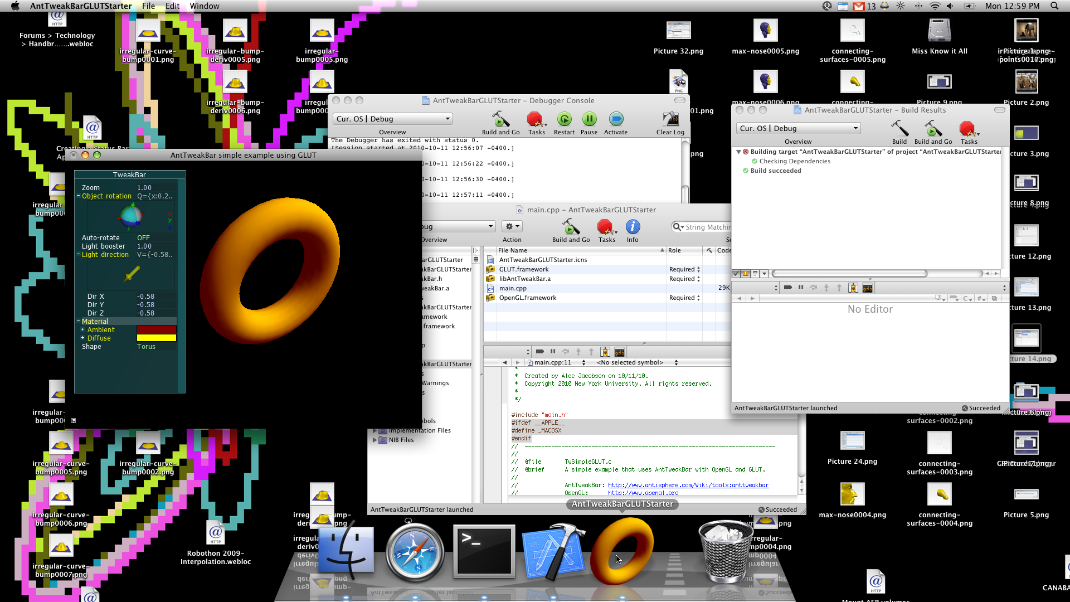Viewport: 1070px width, 602px height.
Task: Collapse the Building target disclosure triangle
Action: [738, 152]
